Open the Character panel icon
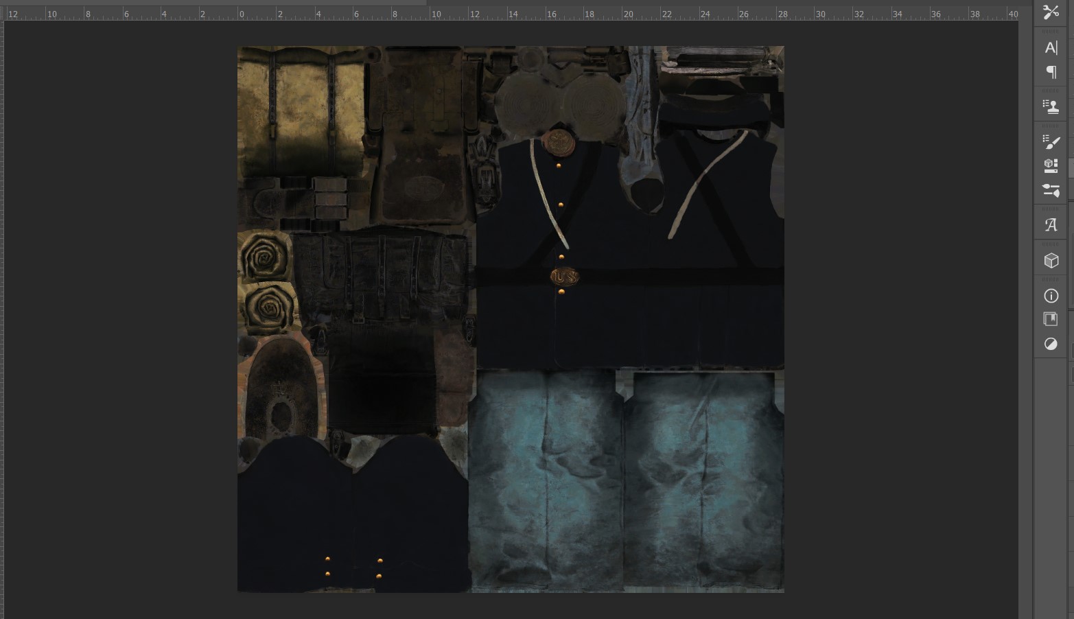1074x619 pixels. tap(1051, 47)
